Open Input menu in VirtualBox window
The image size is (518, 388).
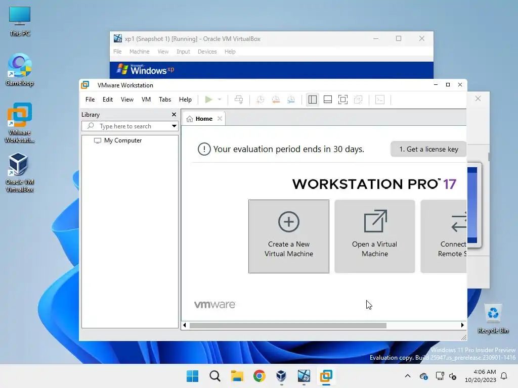point(183,52)
